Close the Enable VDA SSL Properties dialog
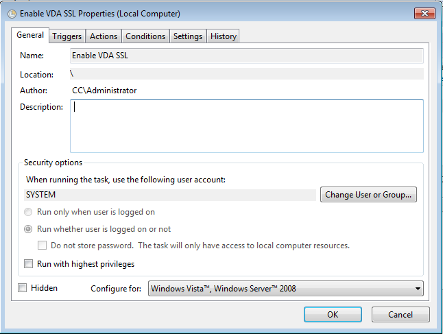 pyautogui.click(x=422, y=13)
